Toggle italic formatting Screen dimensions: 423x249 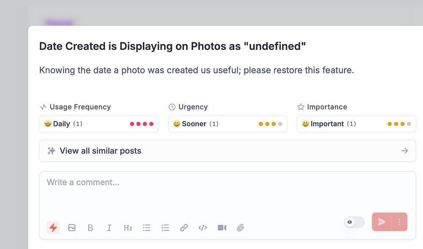(109, 228)
